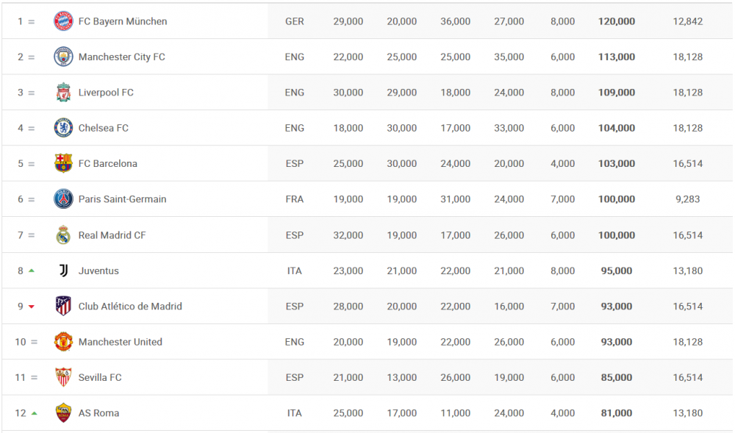Click the Liverpool FC crest icon

pos(63,93)
